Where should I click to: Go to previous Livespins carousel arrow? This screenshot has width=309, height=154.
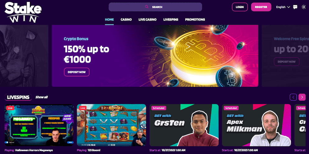pyautogui.click(x=293, y=97)
